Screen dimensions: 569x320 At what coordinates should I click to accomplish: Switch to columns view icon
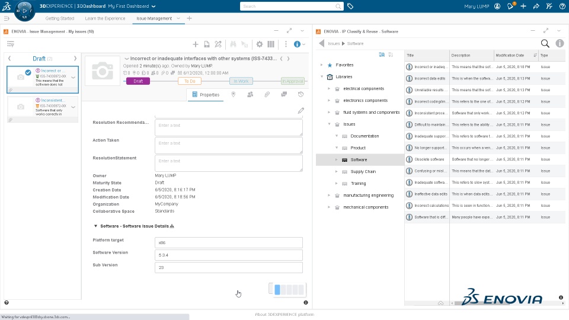click(271, 44)
